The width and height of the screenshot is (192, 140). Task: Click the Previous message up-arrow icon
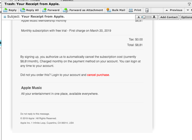167,10
